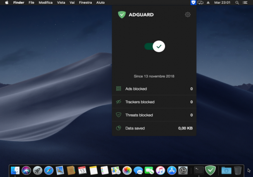Click the display mirroring menu bar icon
The width and height of the screenshot is (253, 177).
(x=200, y=2)
